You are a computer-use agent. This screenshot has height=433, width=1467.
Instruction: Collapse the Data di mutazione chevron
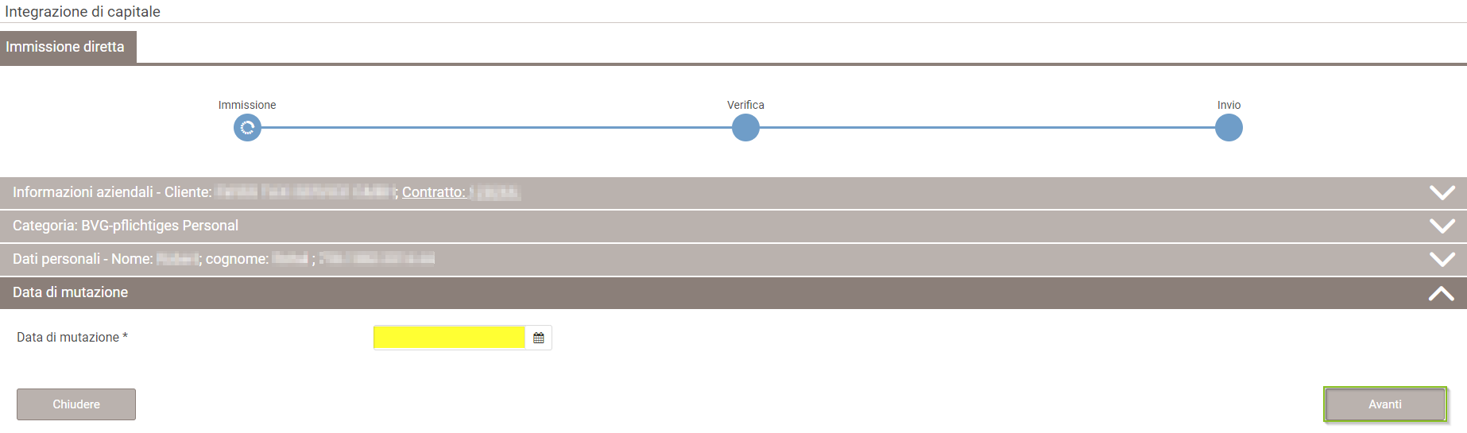[x=1442, y=293]
